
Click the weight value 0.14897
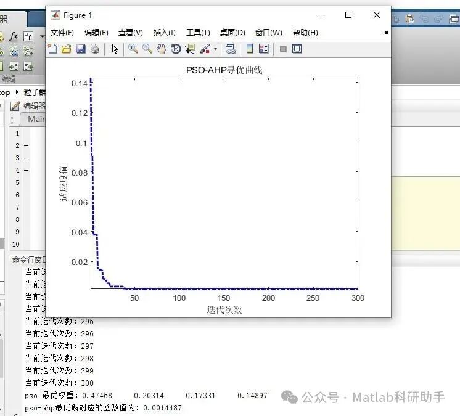252,396
